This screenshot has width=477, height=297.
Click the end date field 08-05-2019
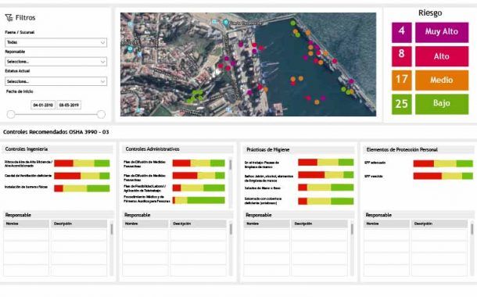(69, 105)
